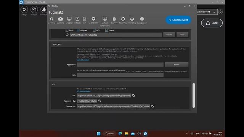Click the Triggers Application input field

[120, 65]
